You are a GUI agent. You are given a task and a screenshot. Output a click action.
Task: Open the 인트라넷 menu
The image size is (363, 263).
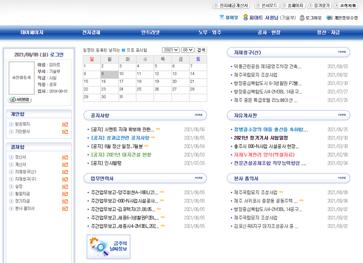[150, 32]
